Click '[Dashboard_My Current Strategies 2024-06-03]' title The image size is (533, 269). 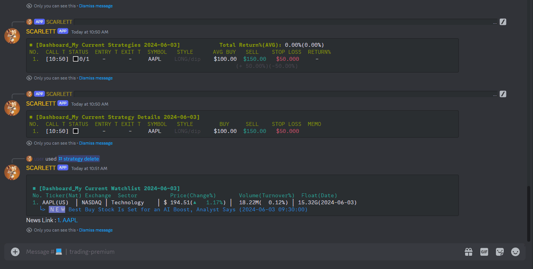tap(108, 45)
